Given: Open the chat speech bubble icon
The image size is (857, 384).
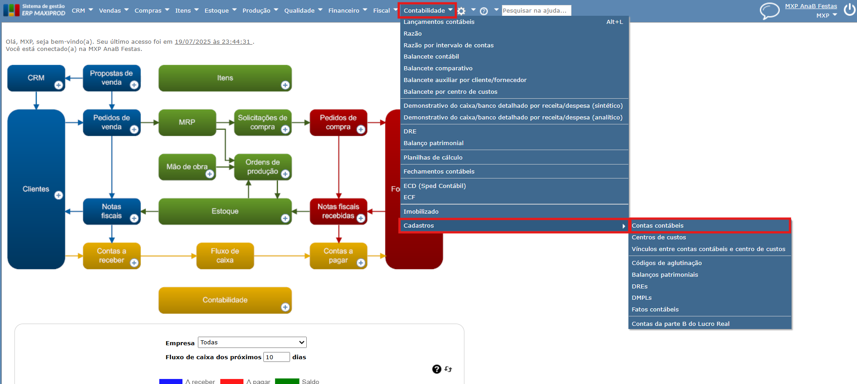Looking at the screenshot, I should click(769, 11).
